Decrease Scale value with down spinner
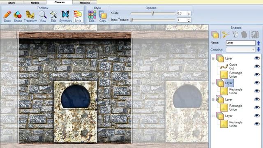The height and width of the screenshot is (148, 263). (189, 15)
